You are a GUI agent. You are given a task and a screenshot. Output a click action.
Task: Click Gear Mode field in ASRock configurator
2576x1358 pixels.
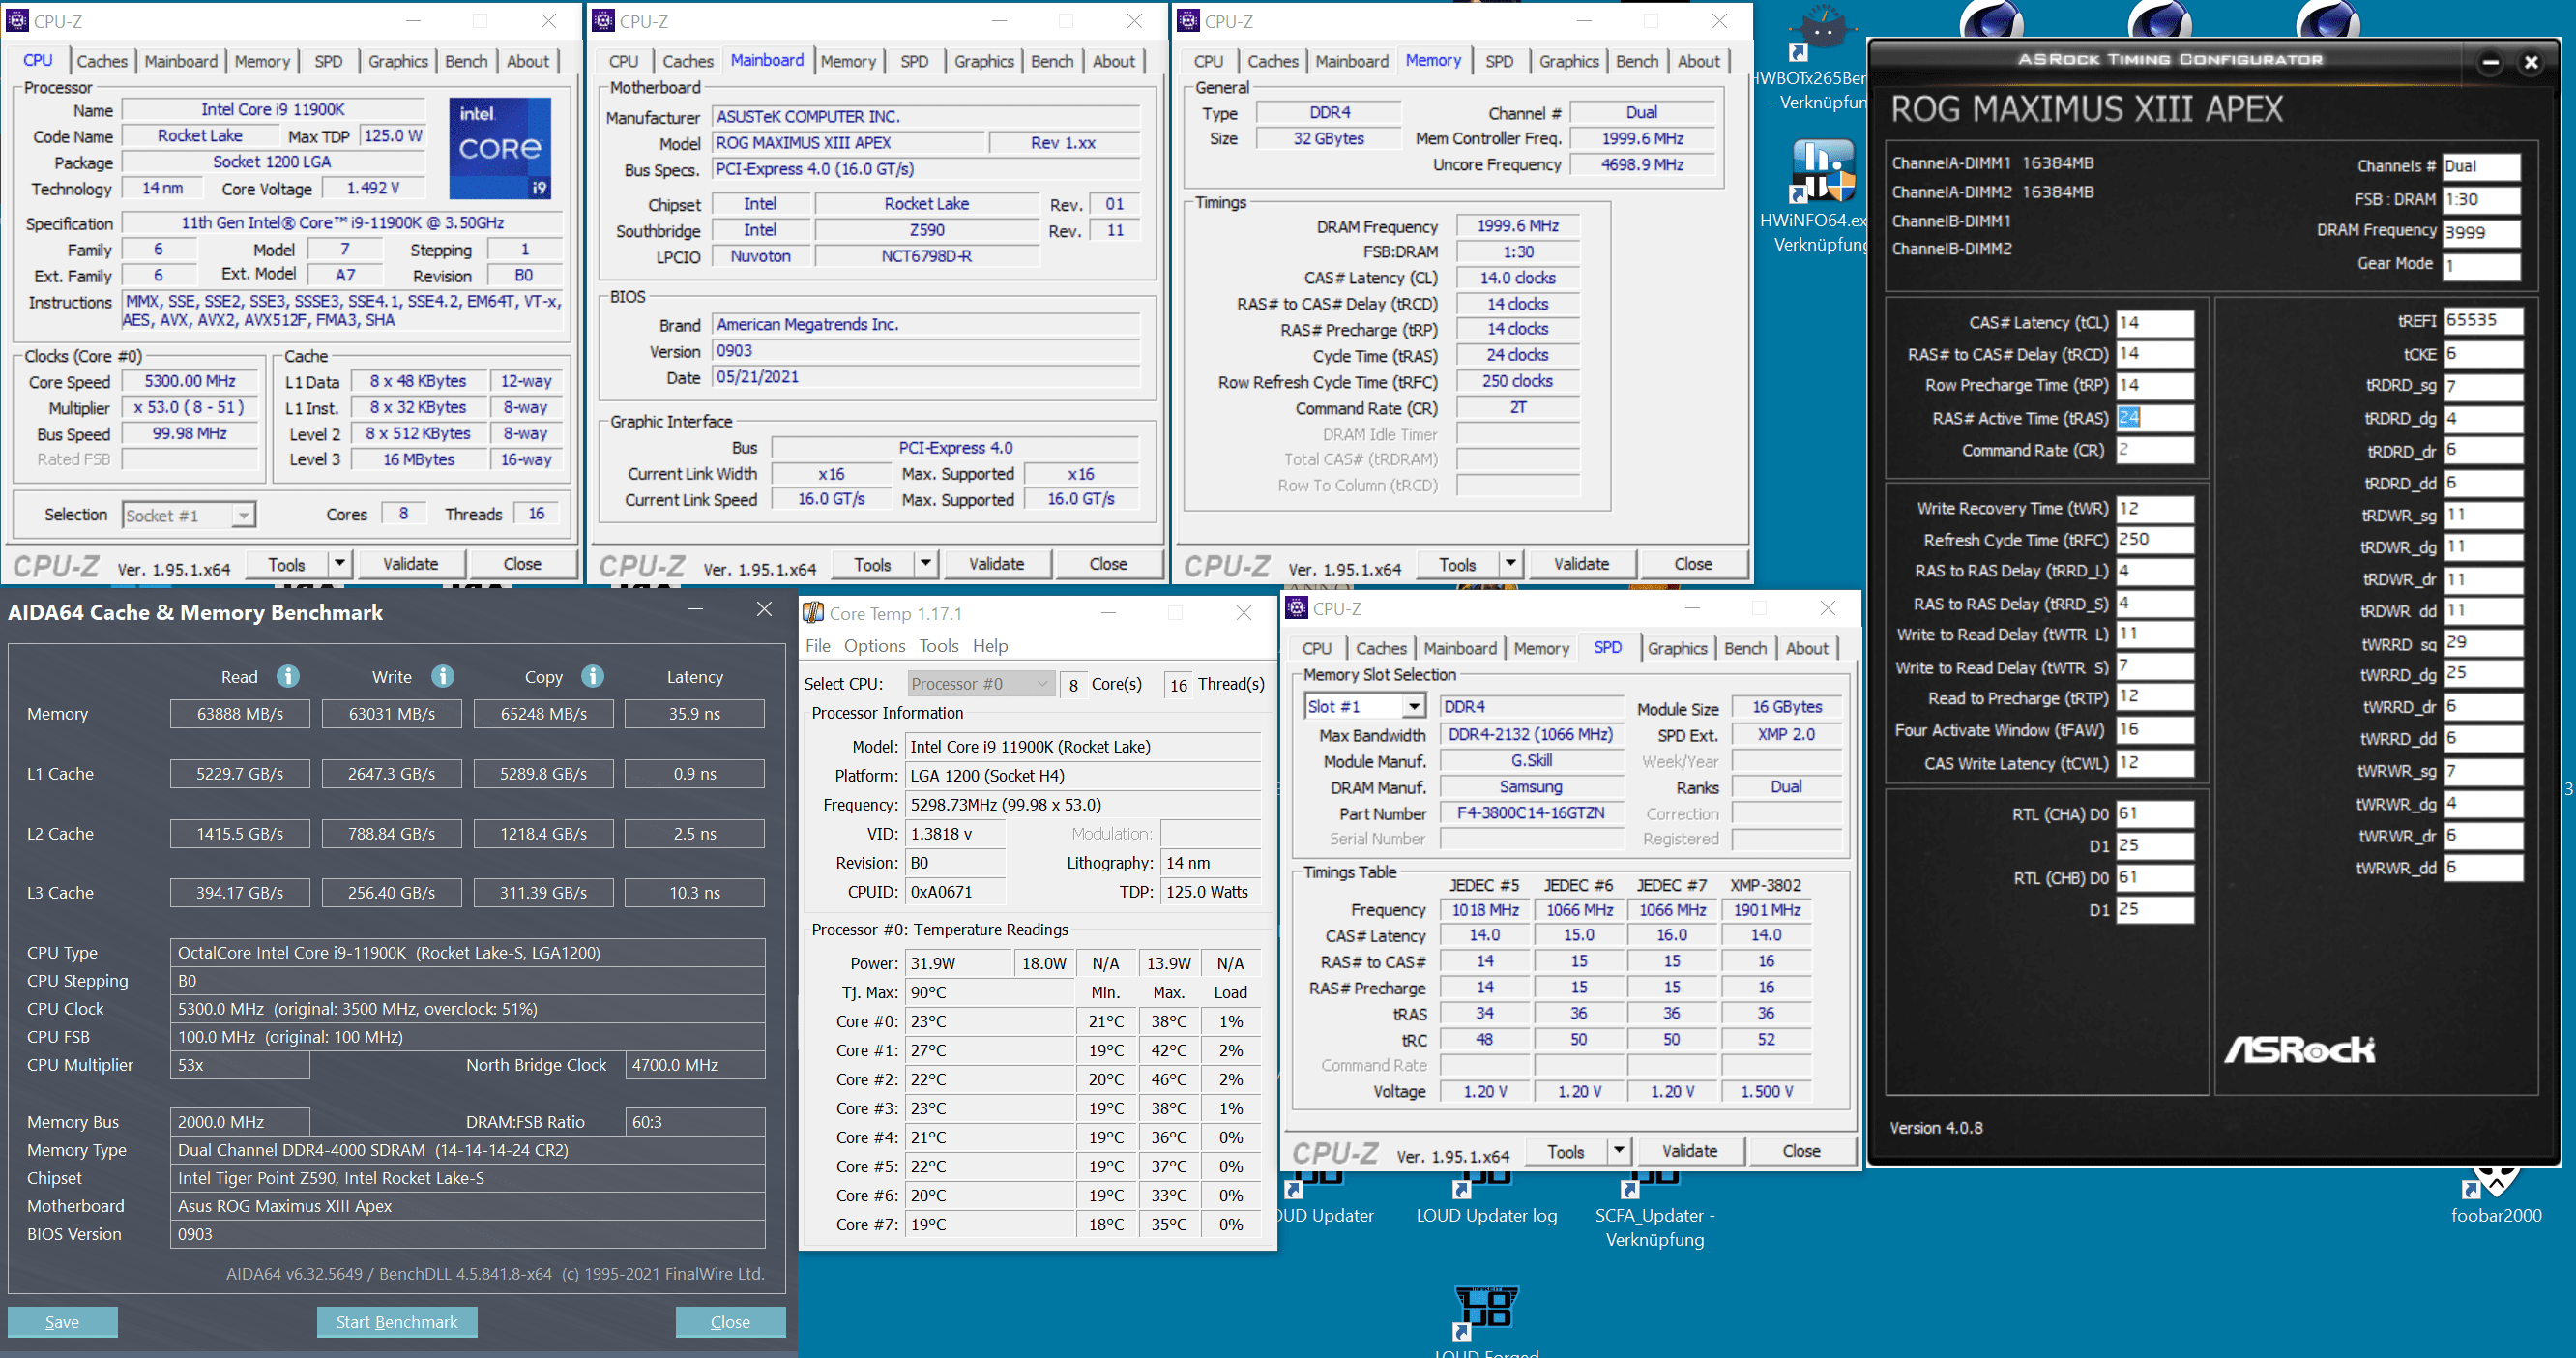click(2480, 266)
